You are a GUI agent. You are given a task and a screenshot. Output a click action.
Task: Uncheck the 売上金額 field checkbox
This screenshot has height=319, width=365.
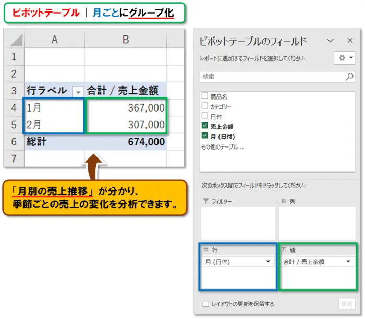[204, 126]
